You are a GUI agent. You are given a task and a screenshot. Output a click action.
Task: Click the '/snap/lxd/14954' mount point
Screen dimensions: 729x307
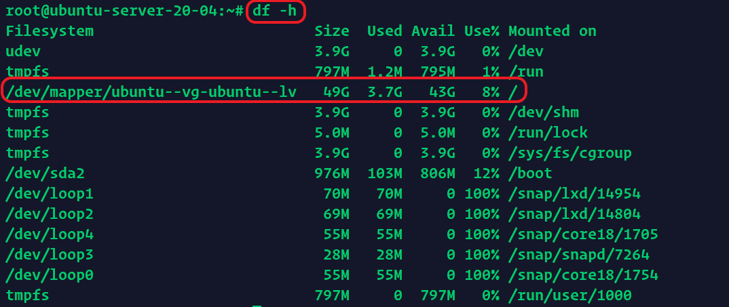coord(575,194)
